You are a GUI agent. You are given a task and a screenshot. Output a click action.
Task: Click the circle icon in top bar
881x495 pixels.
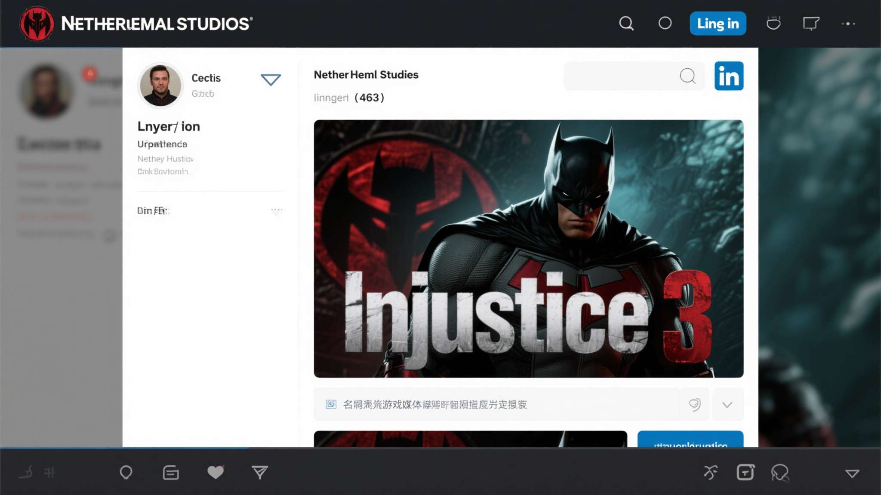(x=665, y=23)
